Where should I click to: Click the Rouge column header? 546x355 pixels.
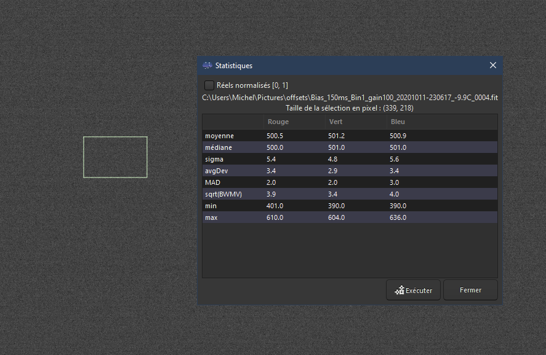(278, 122)
